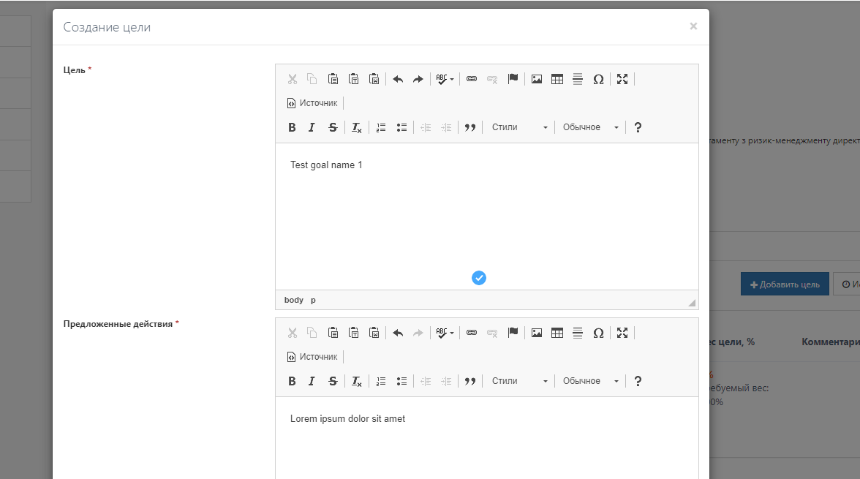Click Cut icon in Предложенные действия editor

293,333
